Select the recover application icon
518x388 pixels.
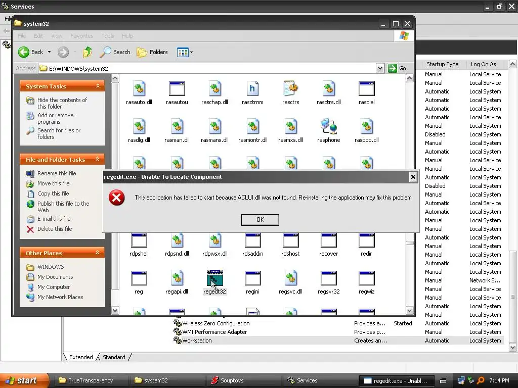(328, 240)
